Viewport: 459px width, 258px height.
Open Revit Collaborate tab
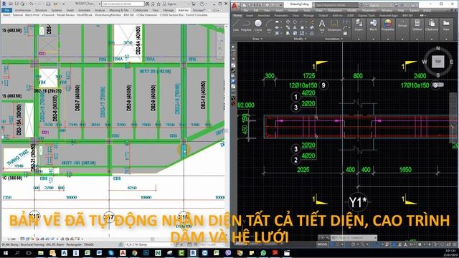pyautogui.click(x=141, y=10)
